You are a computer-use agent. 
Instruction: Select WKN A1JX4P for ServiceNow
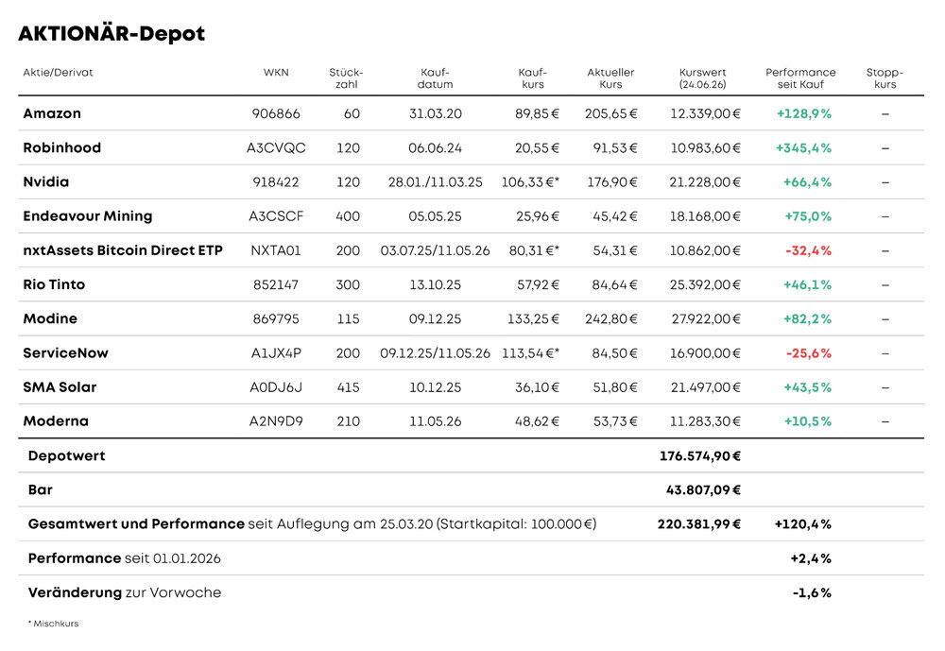pos(276,353)
